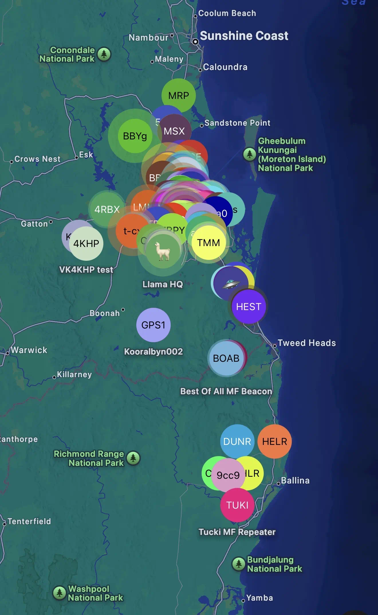Tap the llama icon at Llama HQ

pos(163,251)
